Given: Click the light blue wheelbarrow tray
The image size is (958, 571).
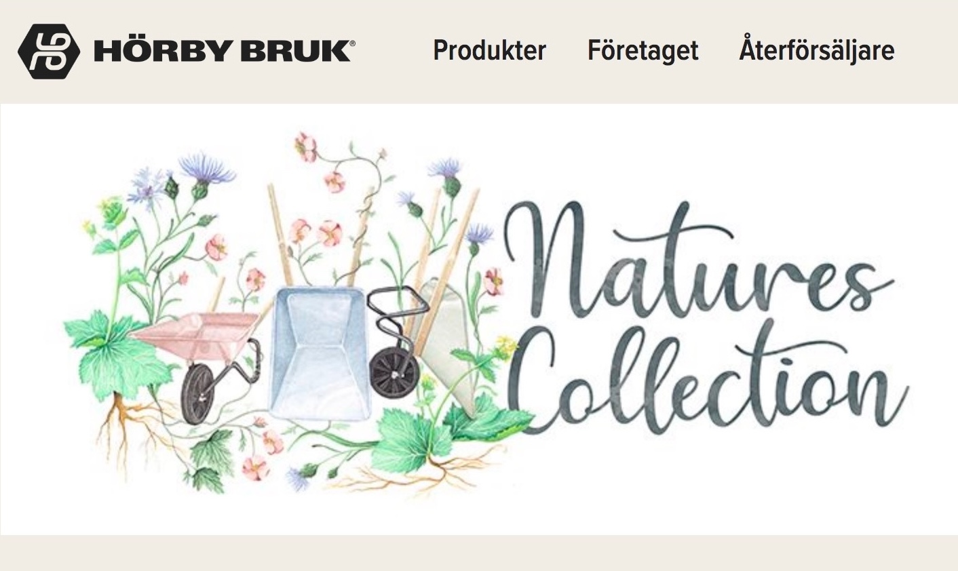Looking at the screenshot, I should (x=319, y=353).
